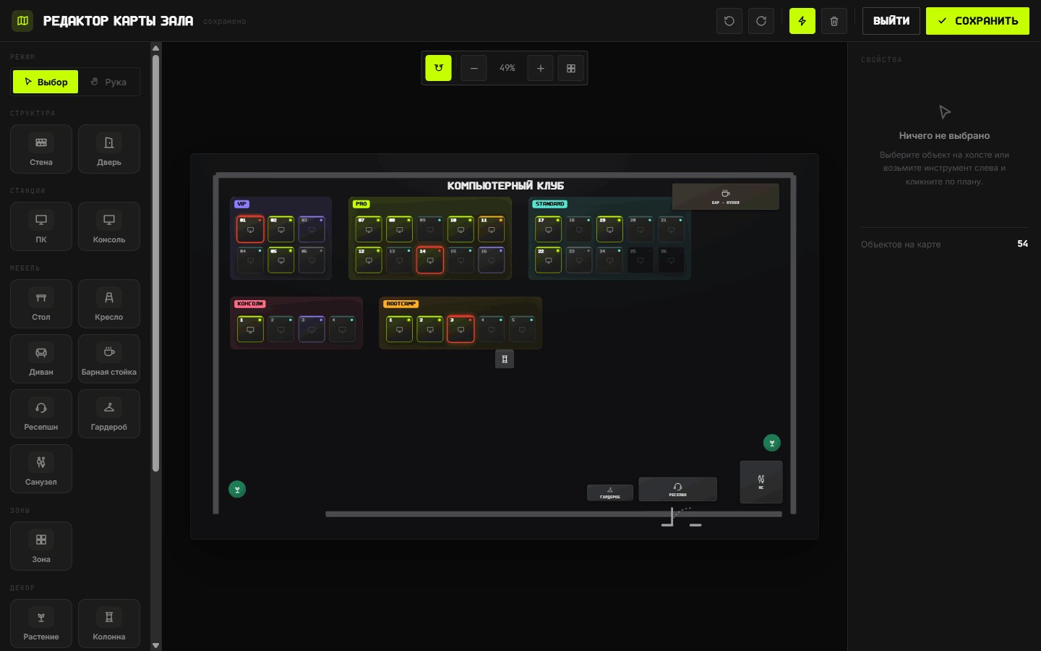Select the column object on the map
Image resolution: width=1041 pixels, height=651 pixels.
pyautogui.click(x=505, y=359)
